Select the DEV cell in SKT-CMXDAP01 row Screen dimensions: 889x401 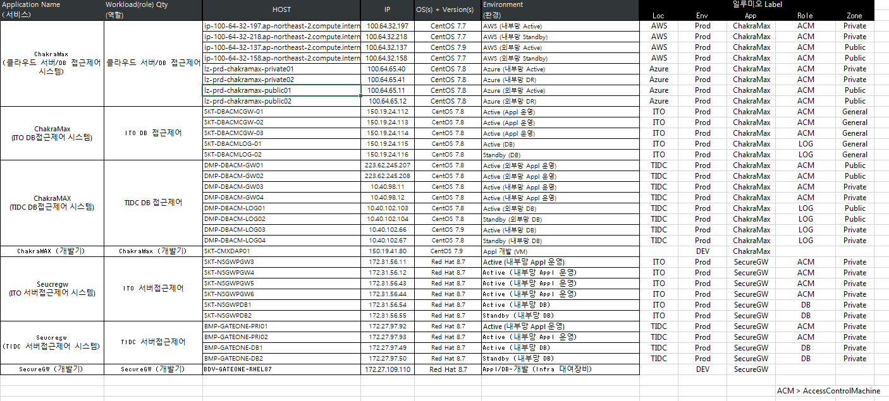(x=702, y=251)
